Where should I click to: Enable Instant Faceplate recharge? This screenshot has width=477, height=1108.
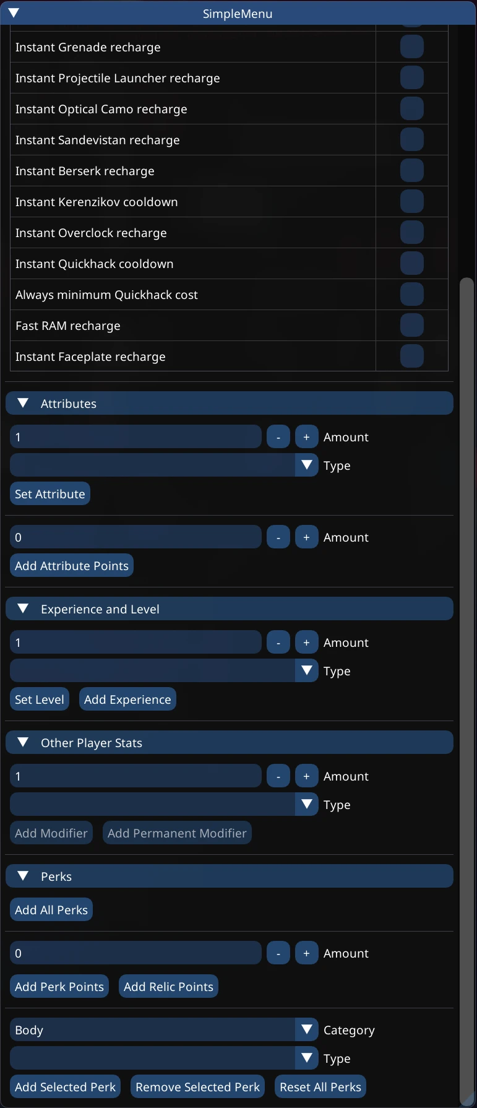[411, 355]
